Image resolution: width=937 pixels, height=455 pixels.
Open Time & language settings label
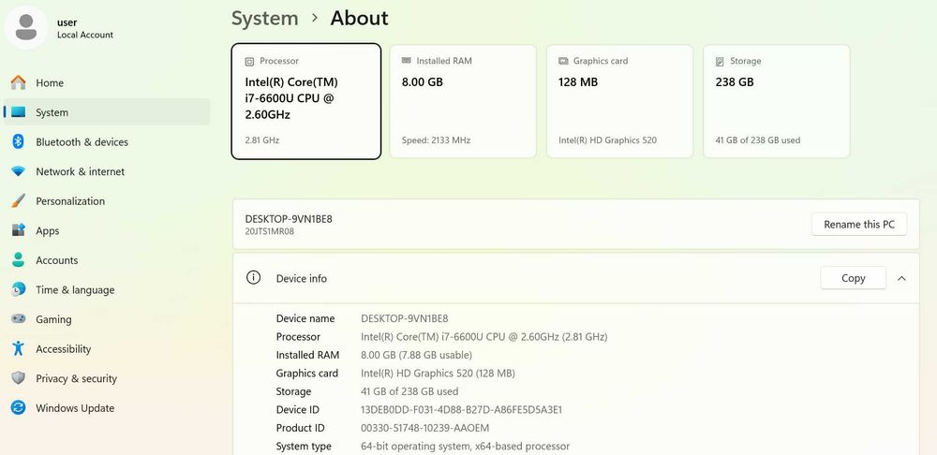75,290
